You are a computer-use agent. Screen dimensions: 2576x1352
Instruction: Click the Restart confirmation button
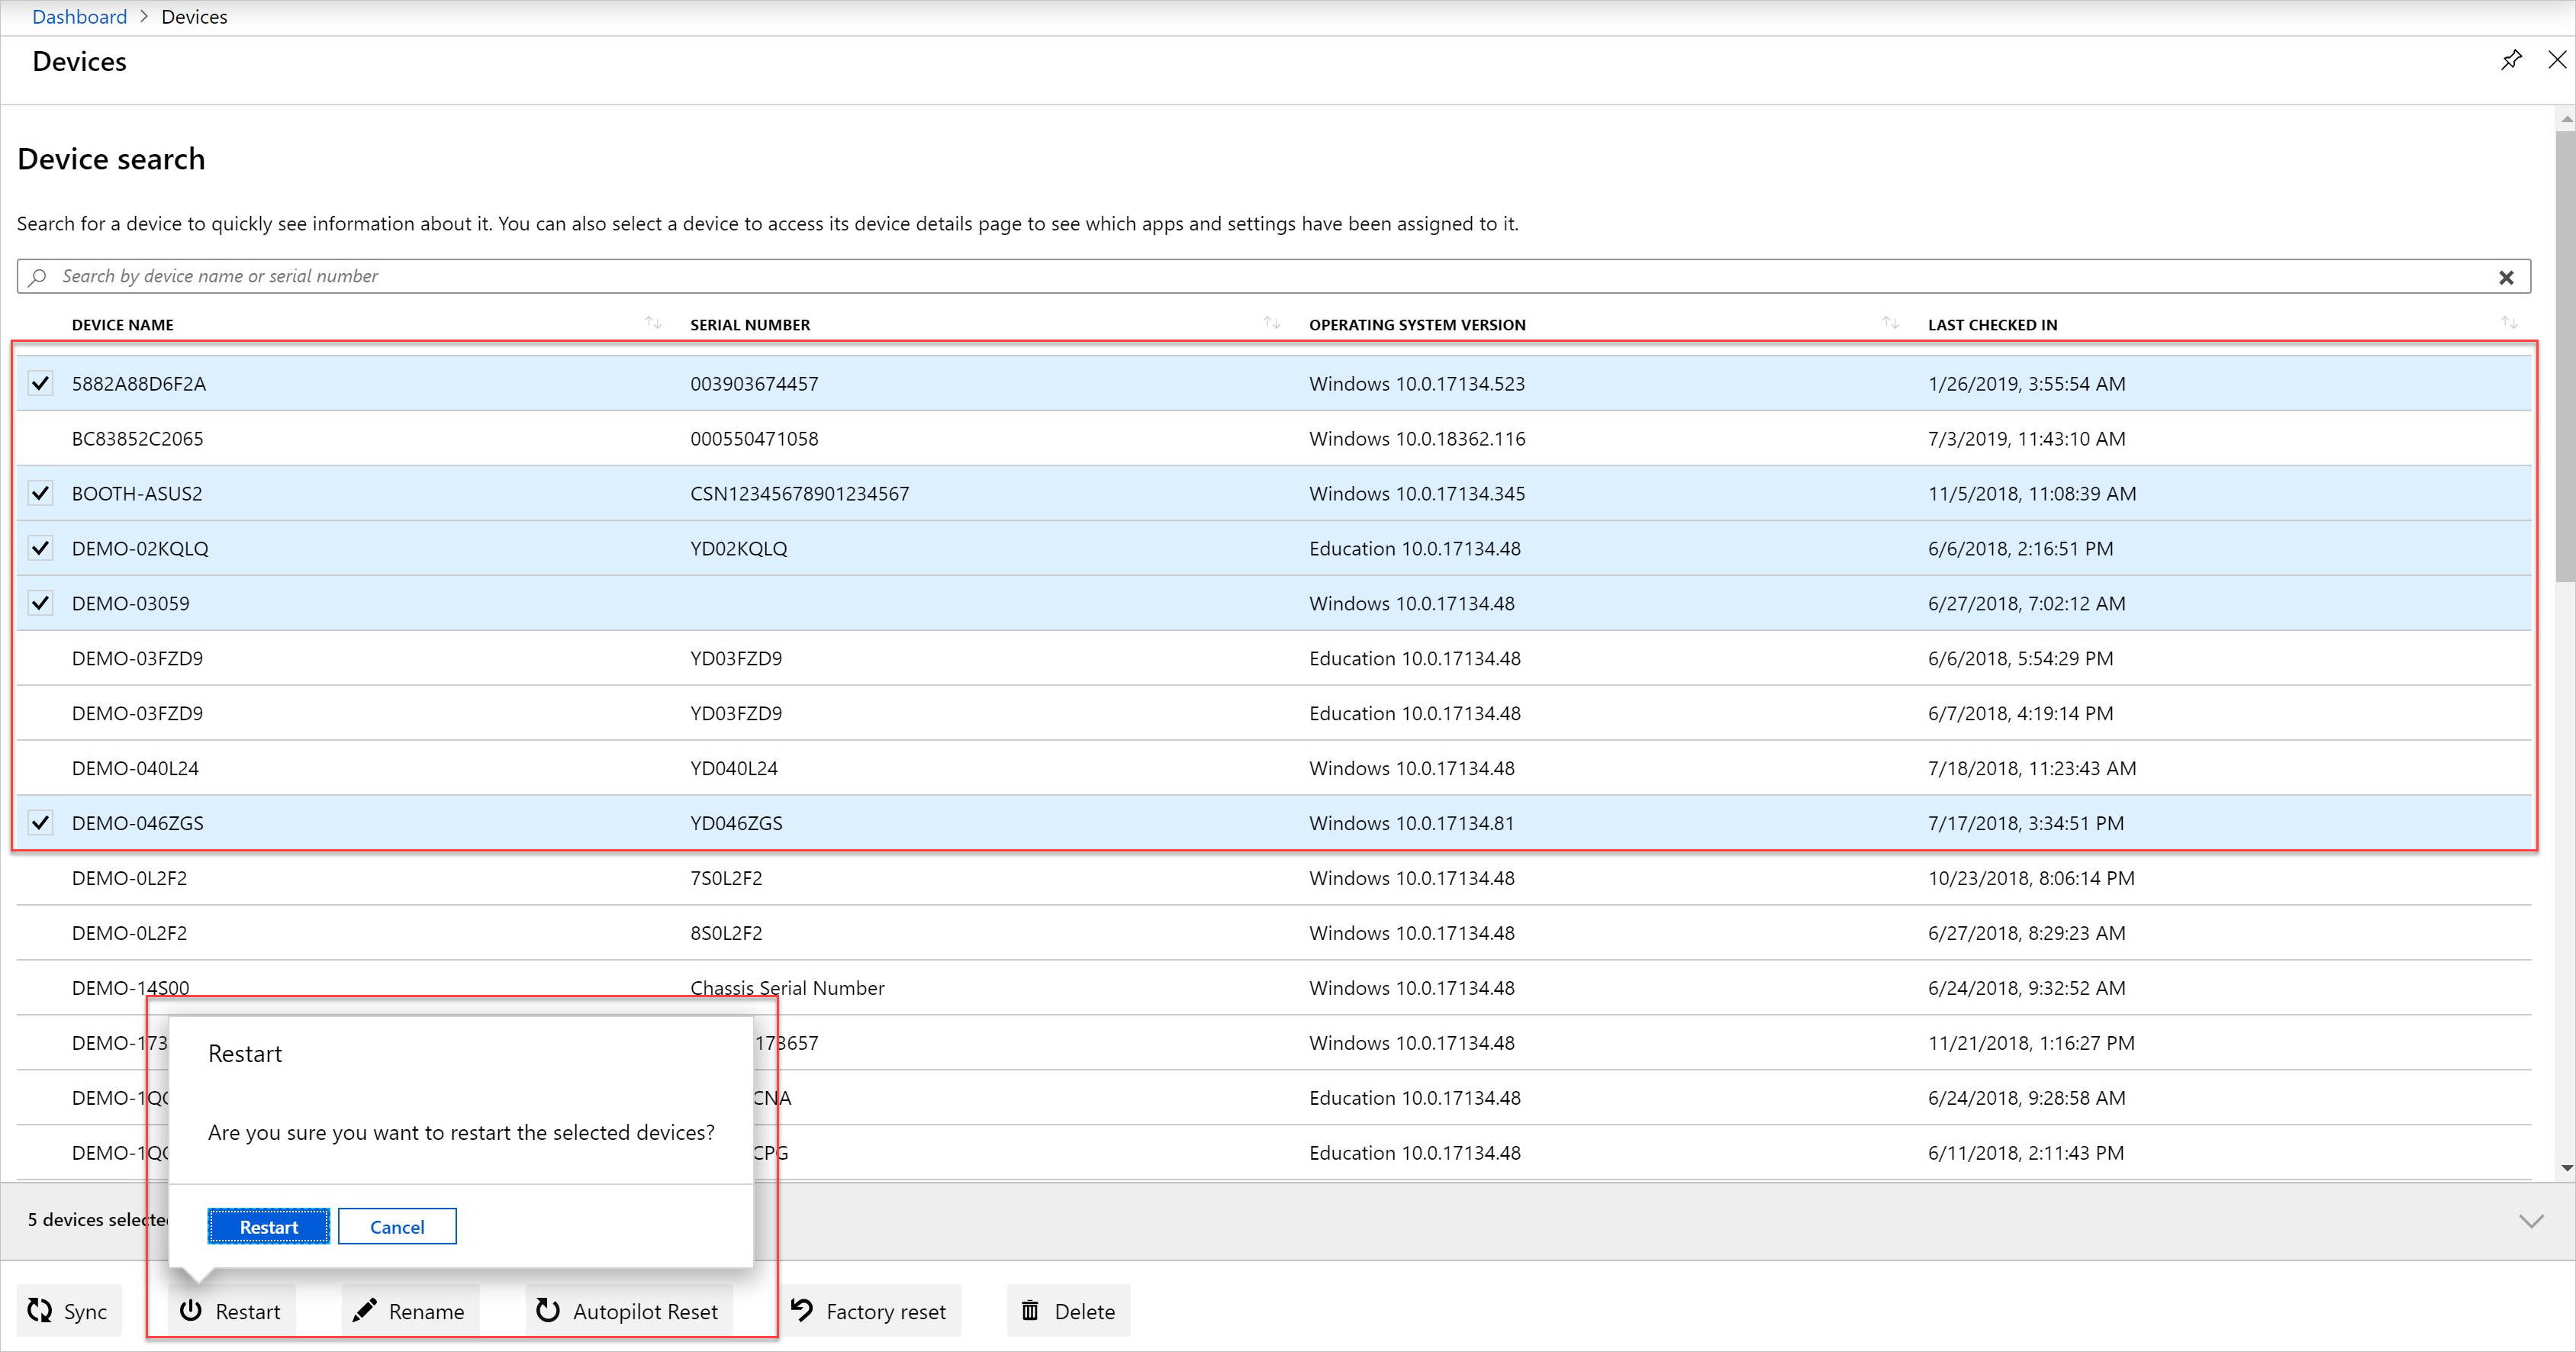tap(268, 1226)
